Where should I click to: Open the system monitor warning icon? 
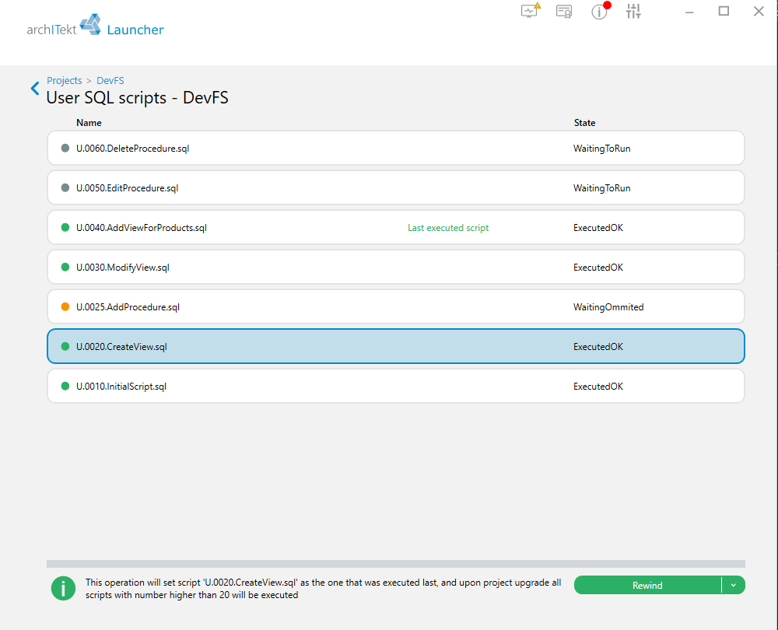coord(530,10)
